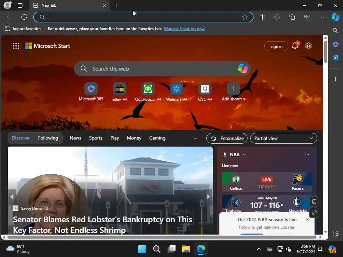Viewport: 343px width, 257px height.
Task: Show hidden system tray icons
Action: tap(259, 249)
